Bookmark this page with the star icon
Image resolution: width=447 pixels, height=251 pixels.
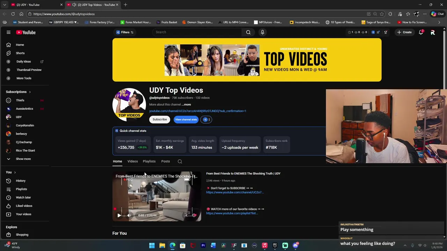(382, 14)
